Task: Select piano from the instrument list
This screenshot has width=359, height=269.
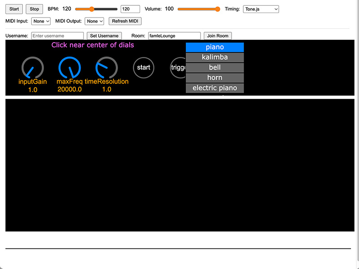Action: tap(215, 47)
